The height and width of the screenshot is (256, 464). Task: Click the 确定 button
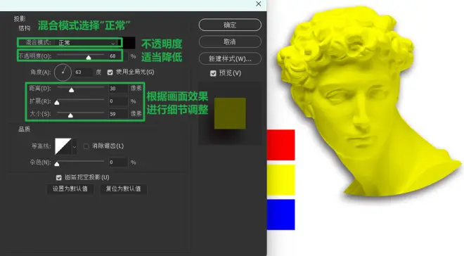(230, 25)
